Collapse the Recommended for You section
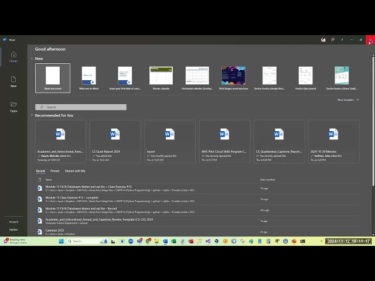 click(x=32, y=115)
